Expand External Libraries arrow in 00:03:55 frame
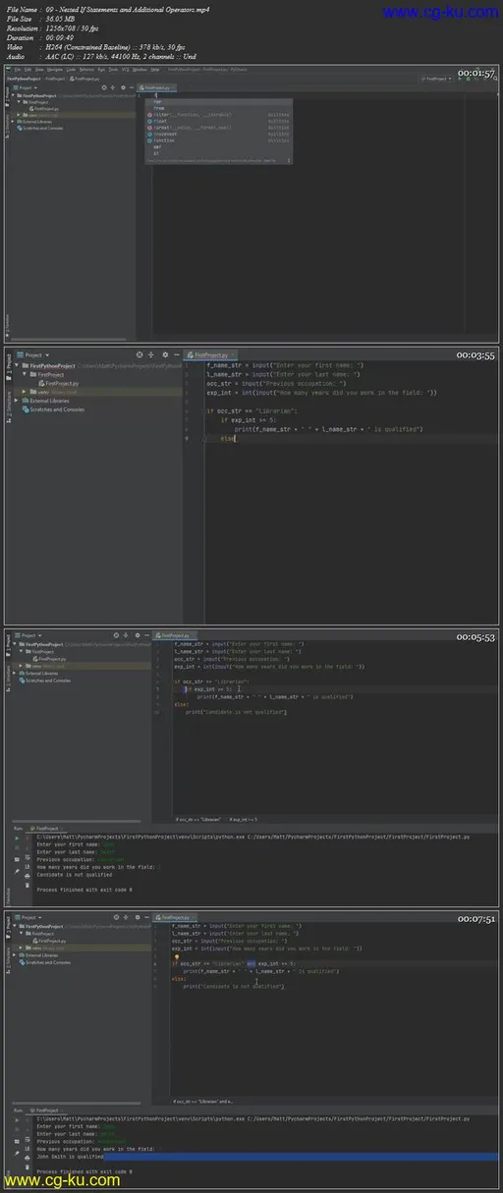This screenshot has width=503, height=1193. click(17, 401)
